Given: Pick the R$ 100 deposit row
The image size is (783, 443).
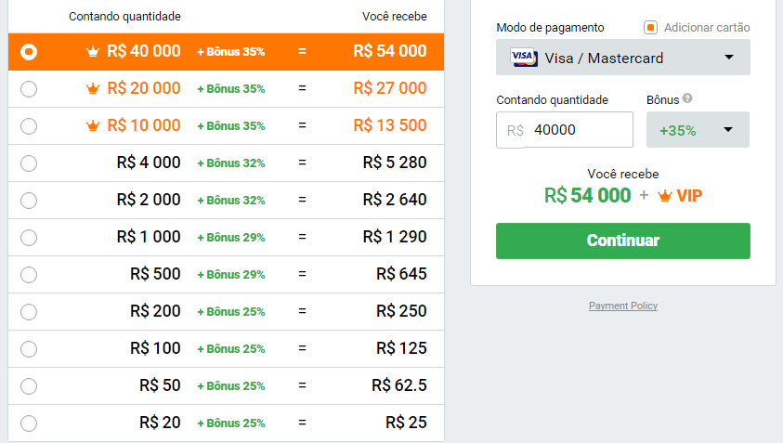Looking at the screenshot, I should click(226, 348).
